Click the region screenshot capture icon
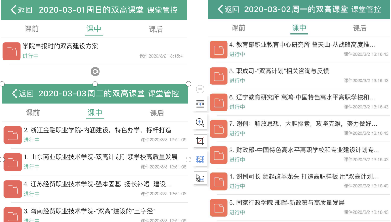 pyautogui.click(x=200, y=159)
